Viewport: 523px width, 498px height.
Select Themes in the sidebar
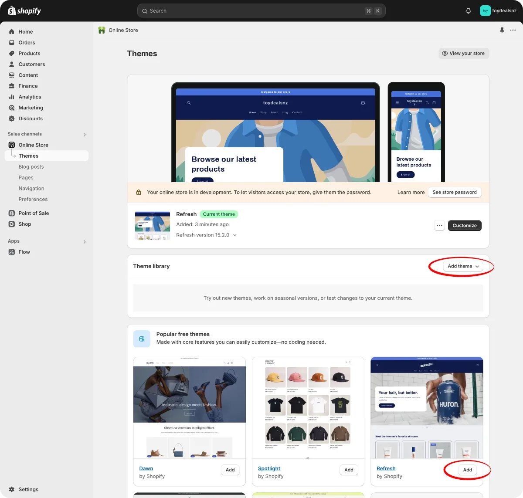47,156
